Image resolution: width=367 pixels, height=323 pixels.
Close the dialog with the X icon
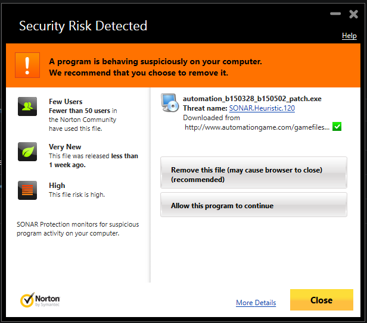coord(353,14)
